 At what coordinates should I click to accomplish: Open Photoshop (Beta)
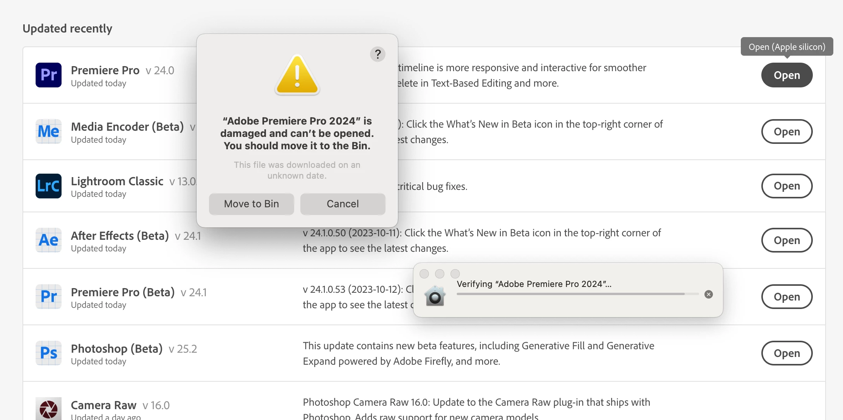(x=786, y=353)
